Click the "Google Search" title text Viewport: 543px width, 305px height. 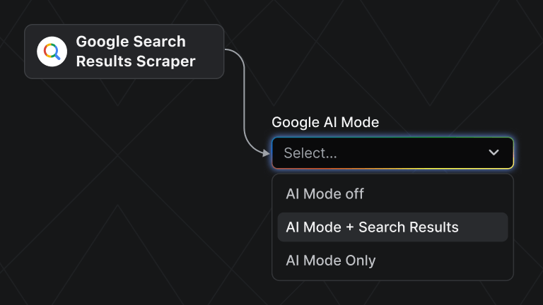(x=131, y=42)
